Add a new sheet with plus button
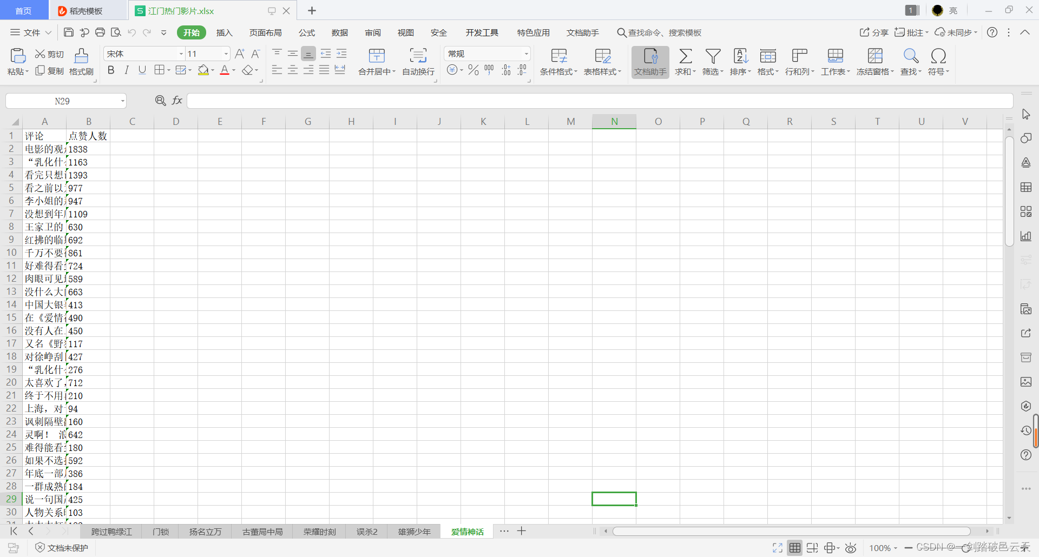 [x=522, y=531]
